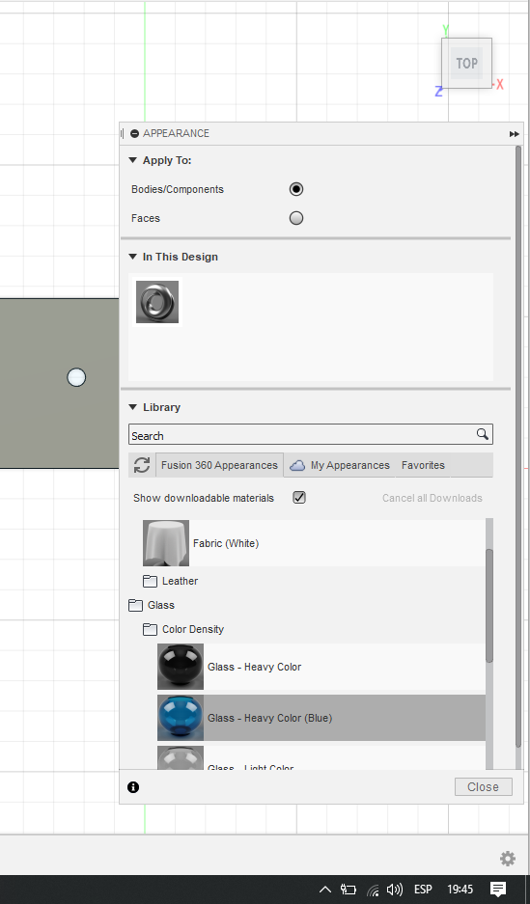
Task: Click the Glass - Heavy Color black sphere thumbnail
Action: (181, 667)
